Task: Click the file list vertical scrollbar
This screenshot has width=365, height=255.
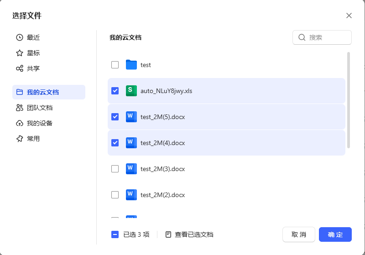Action: click(x=349, y=100)
